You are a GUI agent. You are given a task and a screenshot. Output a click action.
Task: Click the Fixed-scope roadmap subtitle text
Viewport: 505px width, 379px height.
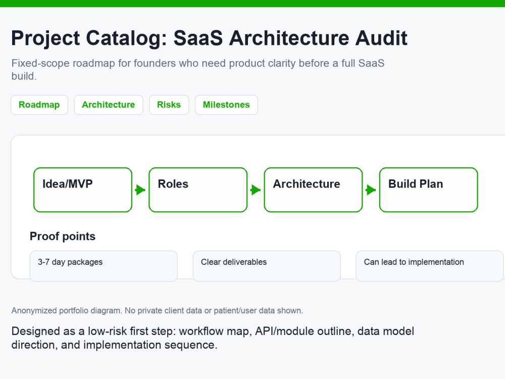(x=198, y=70)
